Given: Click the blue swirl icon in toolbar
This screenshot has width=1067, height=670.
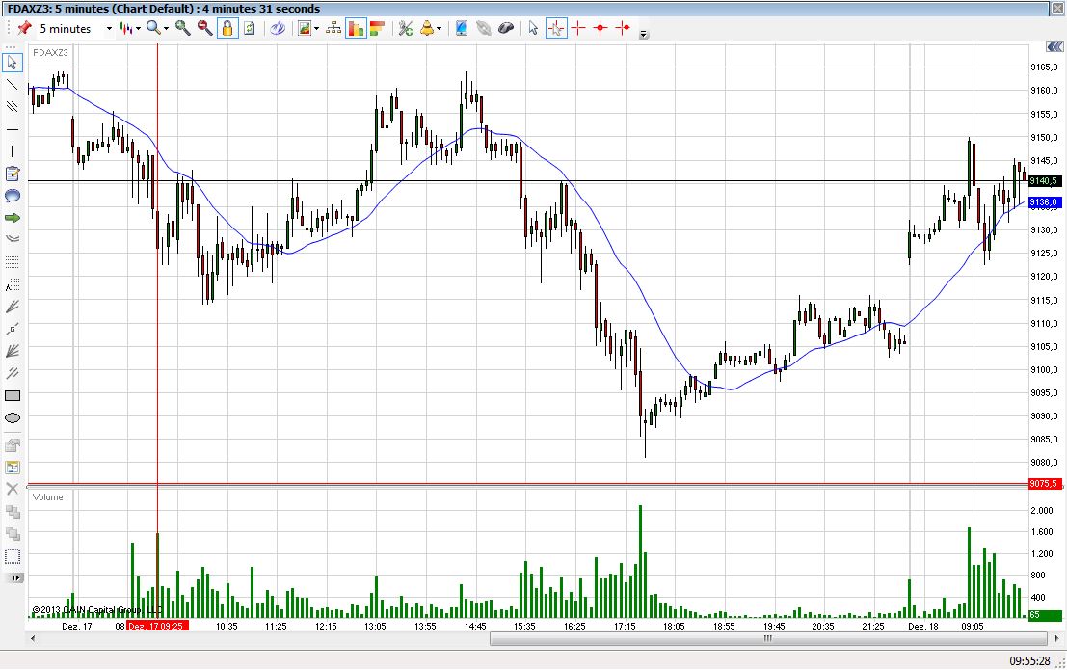Looking at the screenshot, I should tap(278, 28).
